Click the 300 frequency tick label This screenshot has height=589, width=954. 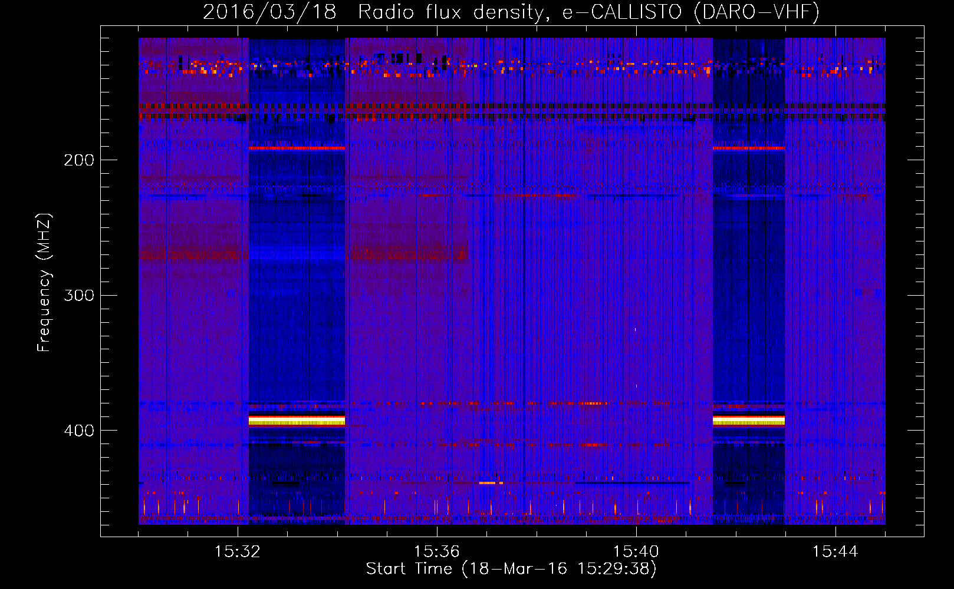point(79,295)
